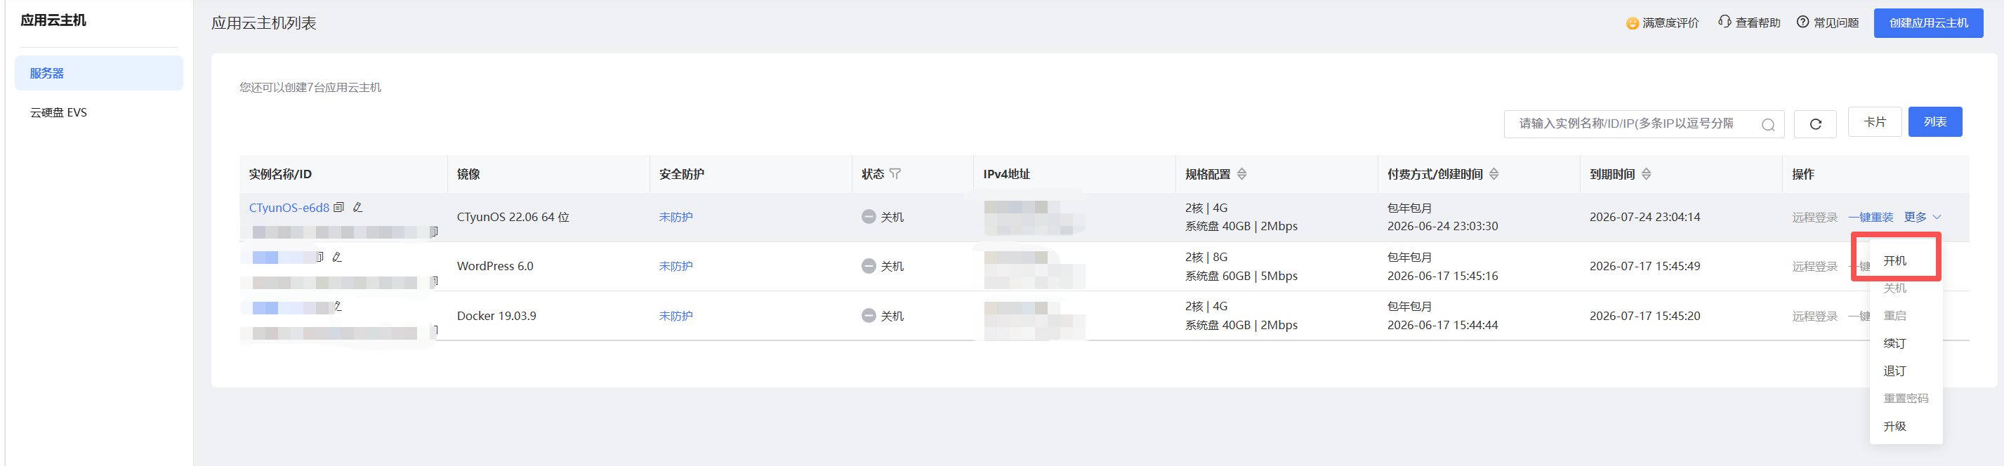Select 开机 from the more menu
The width and height of the screenshot is (2004, 466).
1895,260
